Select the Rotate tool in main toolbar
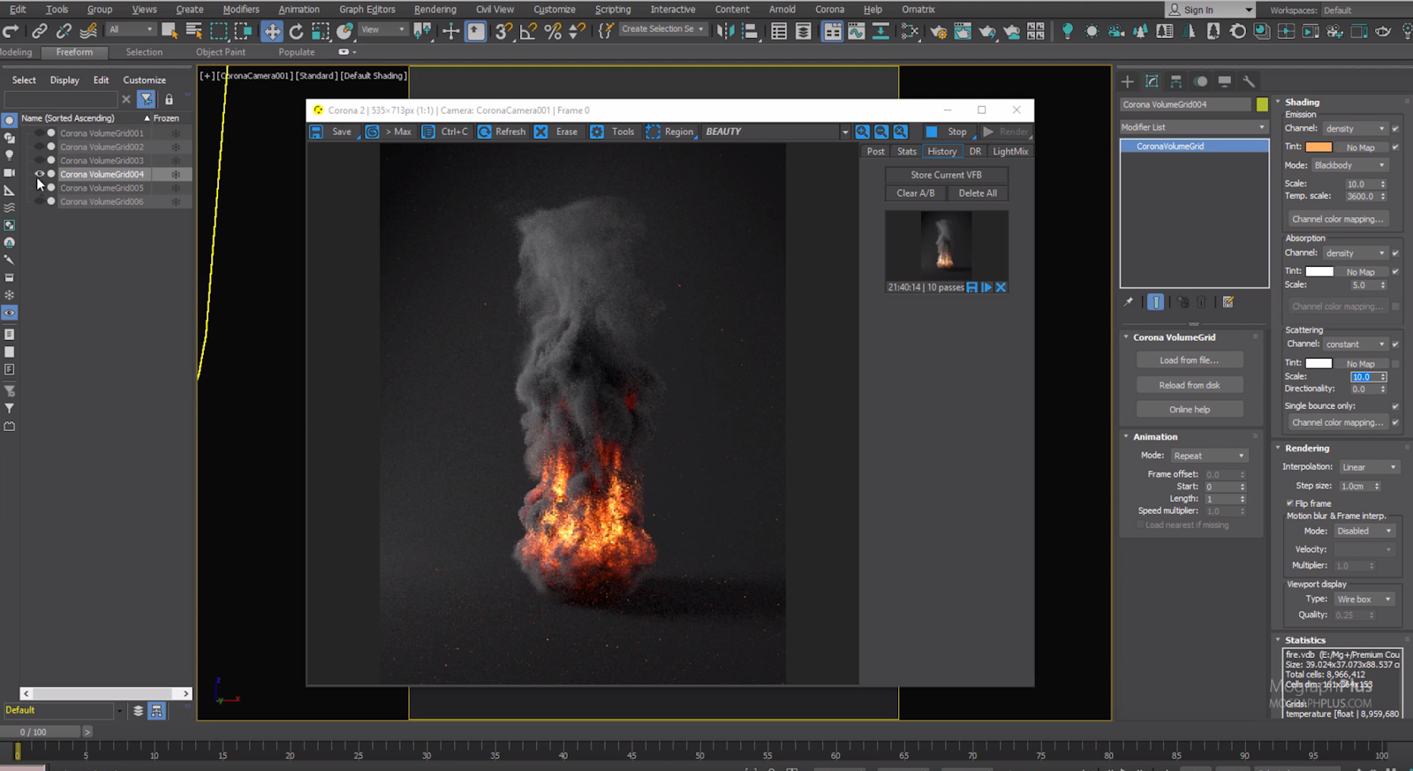Screen dimensions: 1413x771 [x=296, y=31]
